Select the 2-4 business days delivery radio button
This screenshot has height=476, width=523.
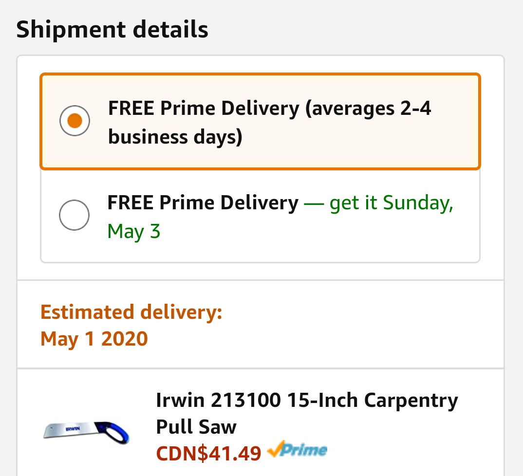pos(75,120)
